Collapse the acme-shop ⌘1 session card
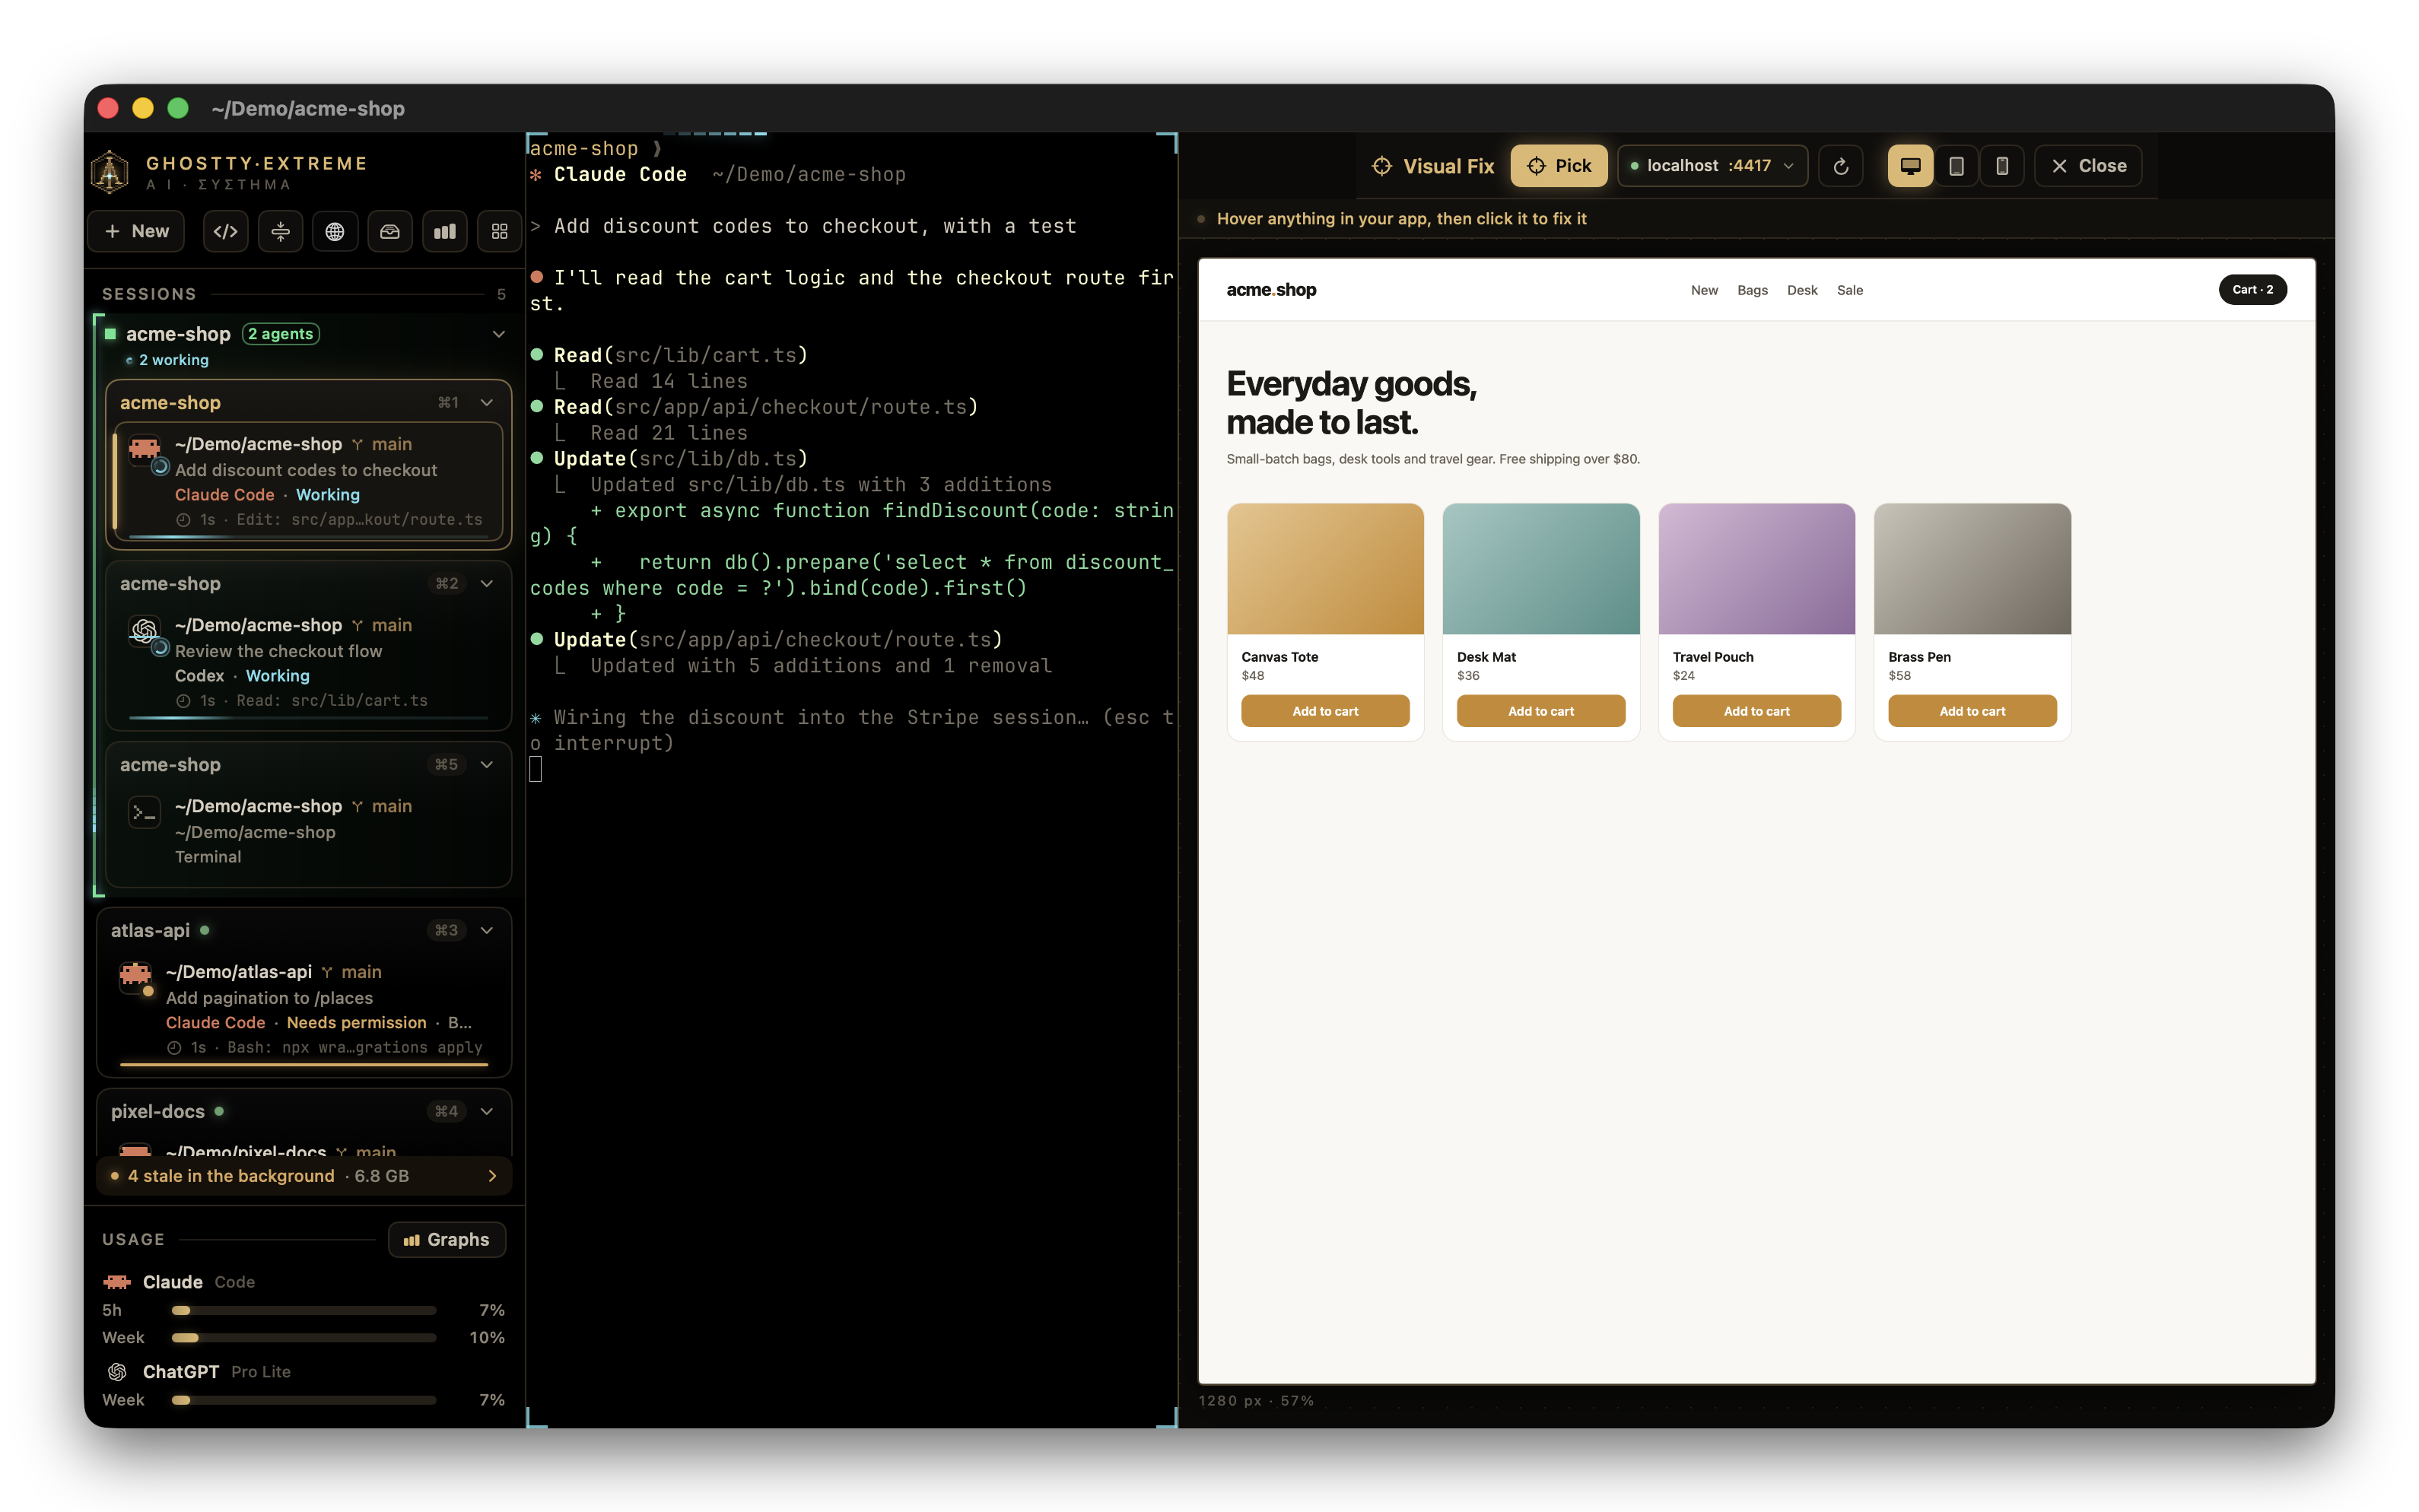Screen dimensions: 2419x1512 pos(487,403)
